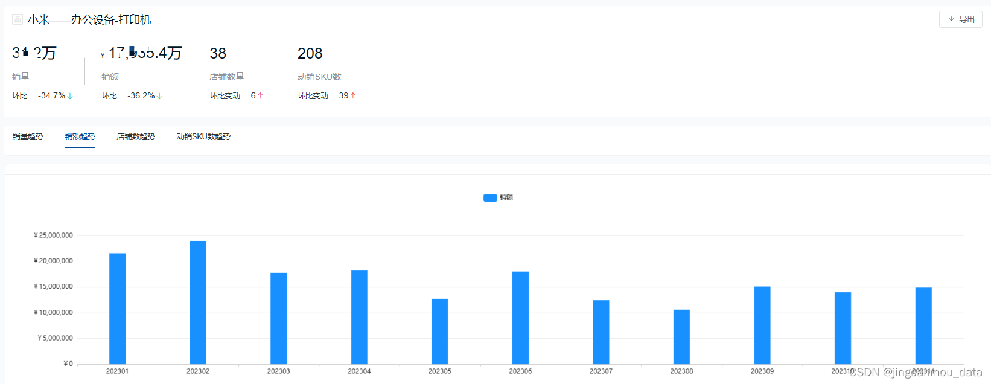Click the 202310 bar in chart
Viewport: 991px width, 384px height.
click(843, 328)
